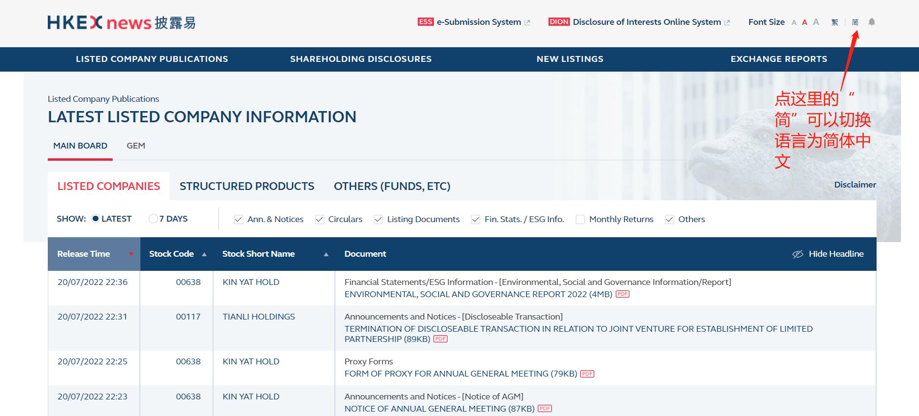
Task: Open PDF icon for Form of Proxy
Action: [587, 374]
